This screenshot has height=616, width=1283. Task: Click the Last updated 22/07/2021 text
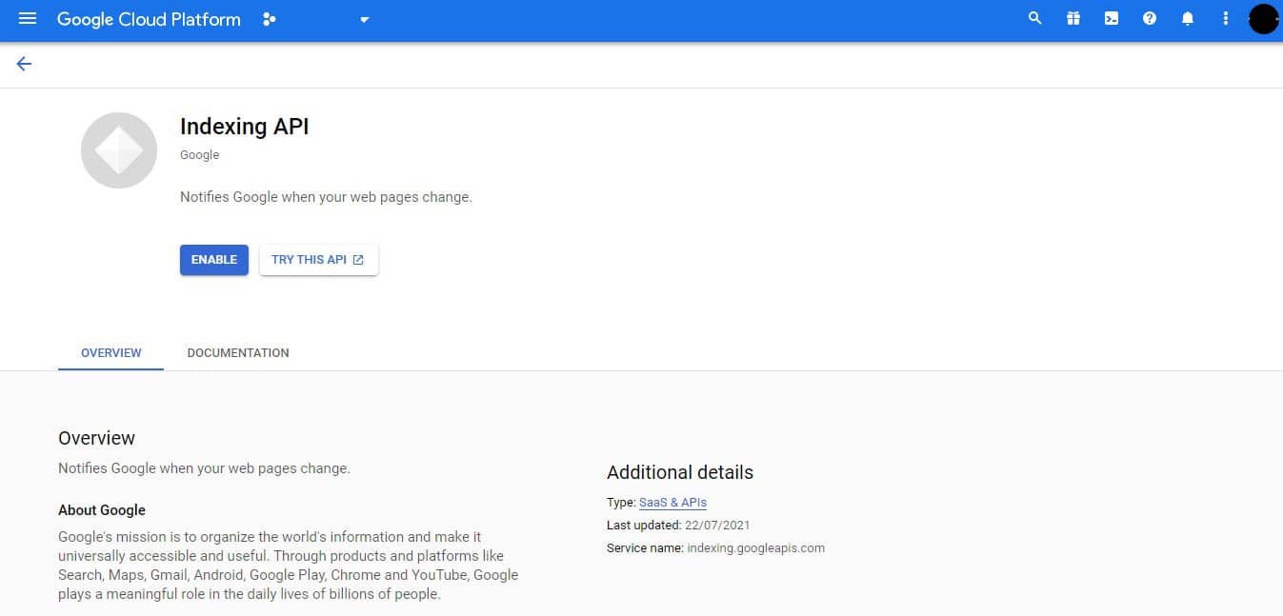[678, 525]
